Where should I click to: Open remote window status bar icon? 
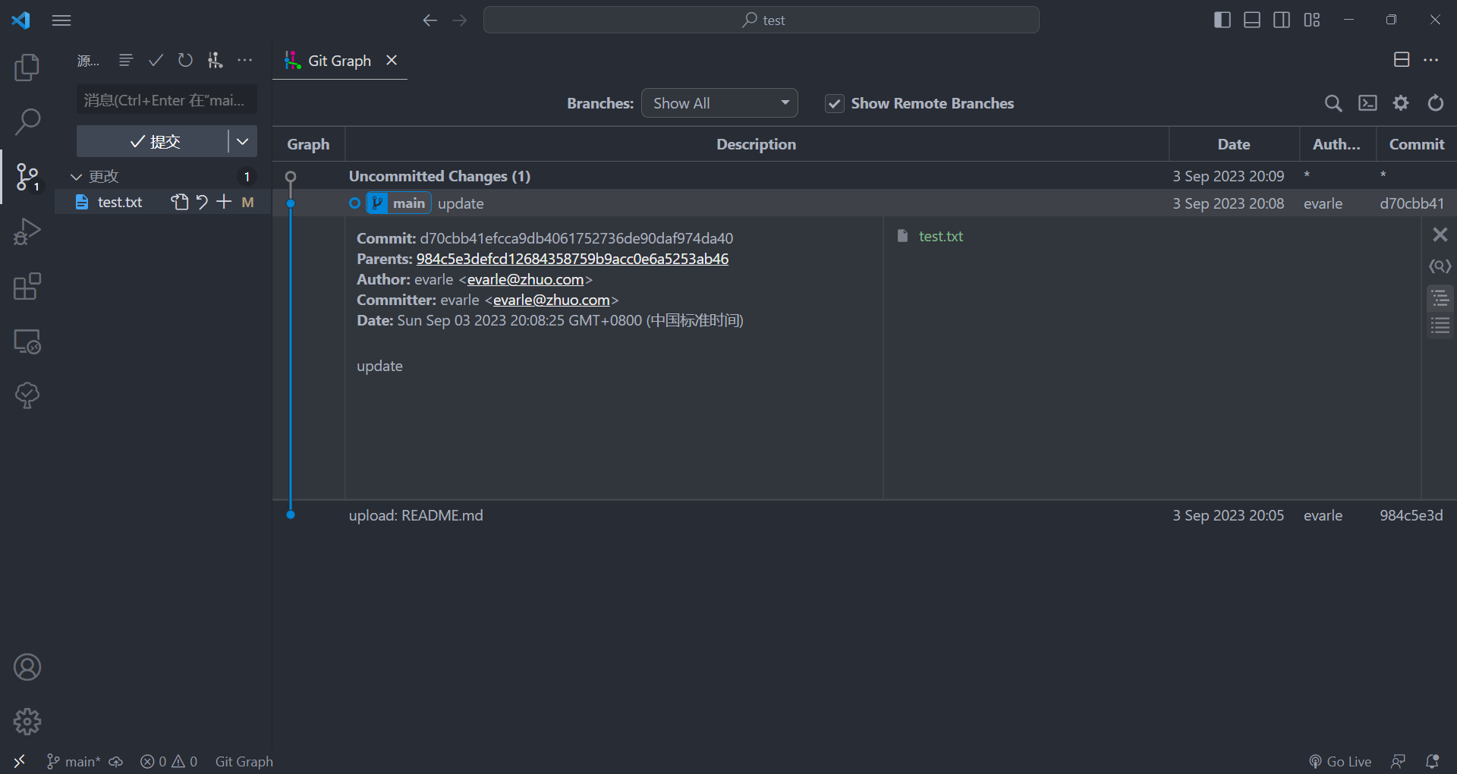(20, 761)
